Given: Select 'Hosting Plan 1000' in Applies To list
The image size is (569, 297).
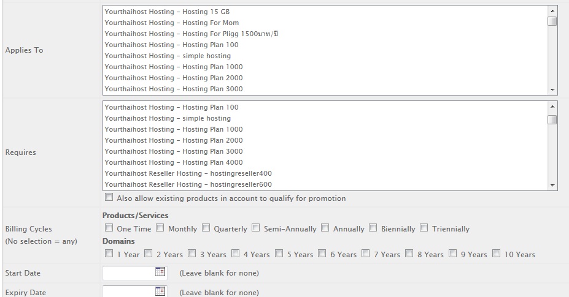Looking at the screenshot, I should pyautogui.click(x=325, y=67).
